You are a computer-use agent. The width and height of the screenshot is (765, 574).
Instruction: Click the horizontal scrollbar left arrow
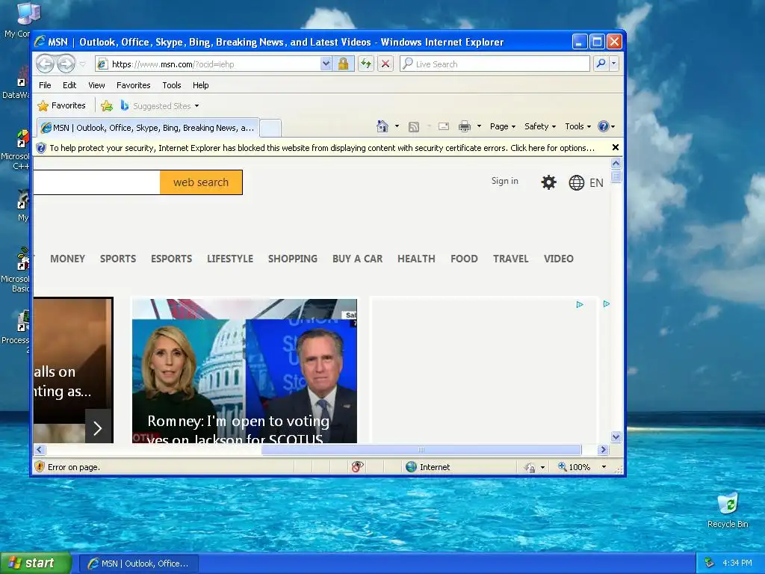pyautogui.click(x=40, y=449)
